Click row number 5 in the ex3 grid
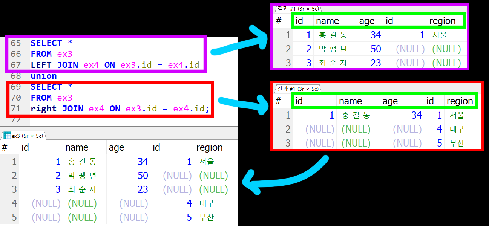The image size is (489, 226). (x=14, y=217)
